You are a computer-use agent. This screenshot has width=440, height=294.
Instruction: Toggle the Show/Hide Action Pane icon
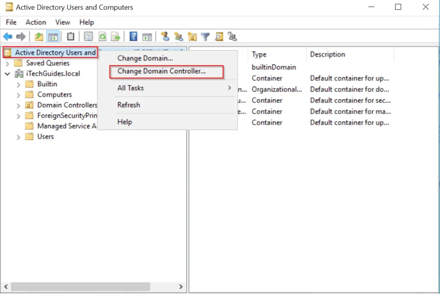click(x=147, y=36)
